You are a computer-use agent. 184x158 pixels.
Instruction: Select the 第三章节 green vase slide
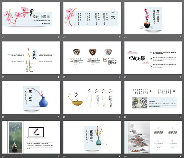coord(92,137)
